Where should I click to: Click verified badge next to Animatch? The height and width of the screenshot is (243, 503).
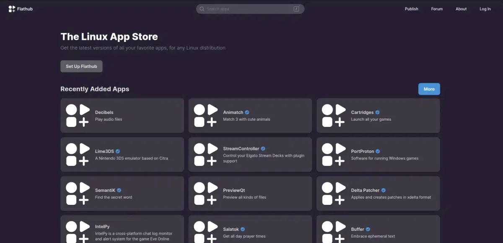[247, 112]
